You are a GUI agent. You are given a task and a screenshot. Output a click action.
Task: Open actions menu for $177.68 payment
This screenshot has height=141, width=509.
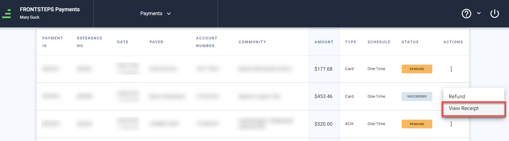[x=451, y=69]
